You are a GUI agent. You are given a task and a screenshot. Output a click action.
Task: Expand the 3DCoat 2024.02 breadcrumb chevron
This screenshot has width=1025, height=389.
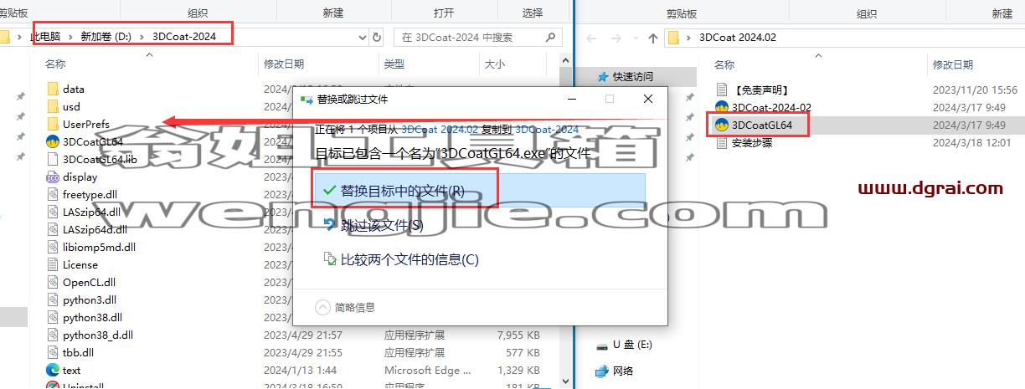[689, 38]
